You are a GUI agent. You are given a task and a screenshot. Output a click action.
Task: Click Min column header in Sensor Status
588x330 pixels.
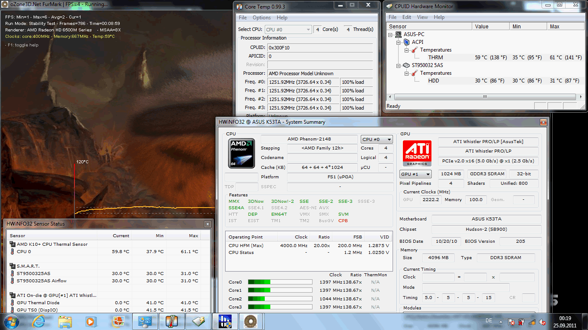149,235
